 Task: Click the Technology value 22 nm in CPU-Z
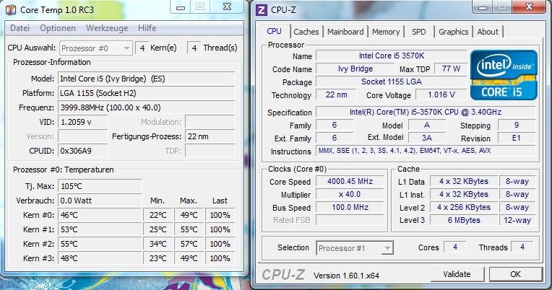point(336,95)
